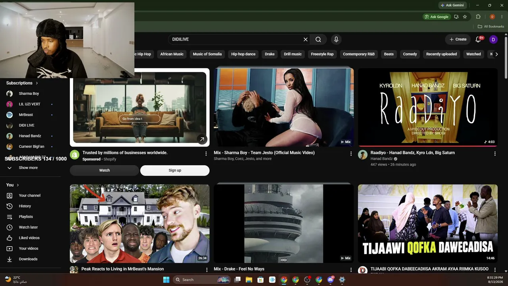Open options menu for Drake Feel No Ways
The height and width of the screenshot is (286, 508).
[351, 270]
